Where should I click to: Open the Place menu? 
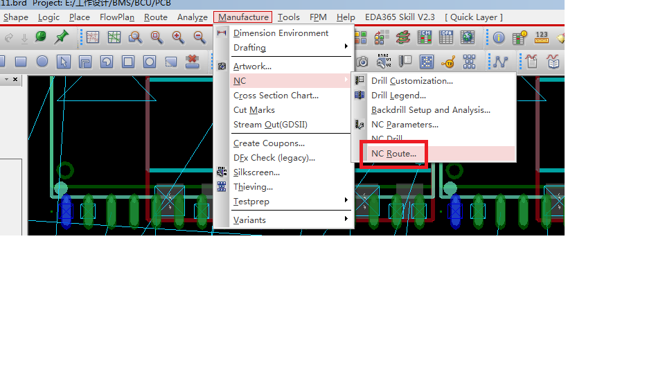[79, 17]
